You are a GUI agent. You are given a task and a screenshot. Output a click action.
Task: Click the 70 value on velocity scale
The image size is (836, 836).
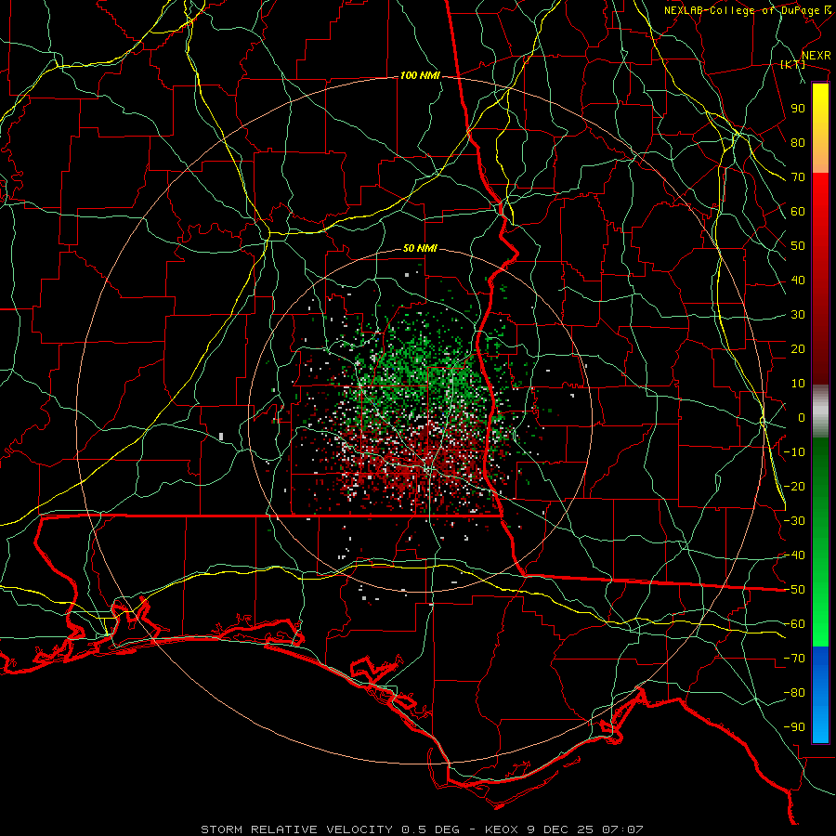pyautogui.click(x=798, y=177)
